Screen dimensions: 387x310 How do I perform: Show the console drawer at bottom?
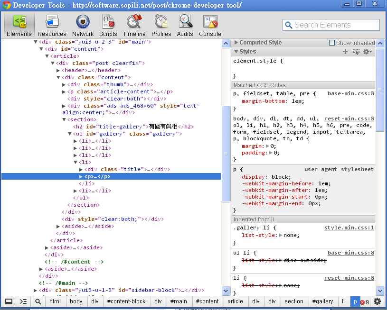[x=23, y=301]
